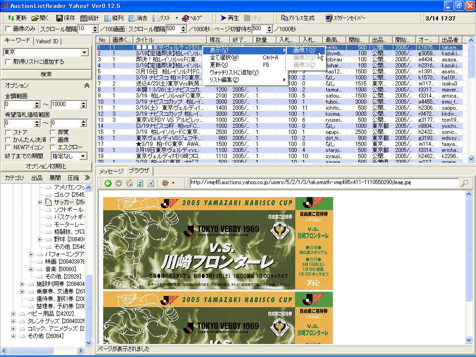Toggle the 画像のみ checkbox

tap(8, 29)
